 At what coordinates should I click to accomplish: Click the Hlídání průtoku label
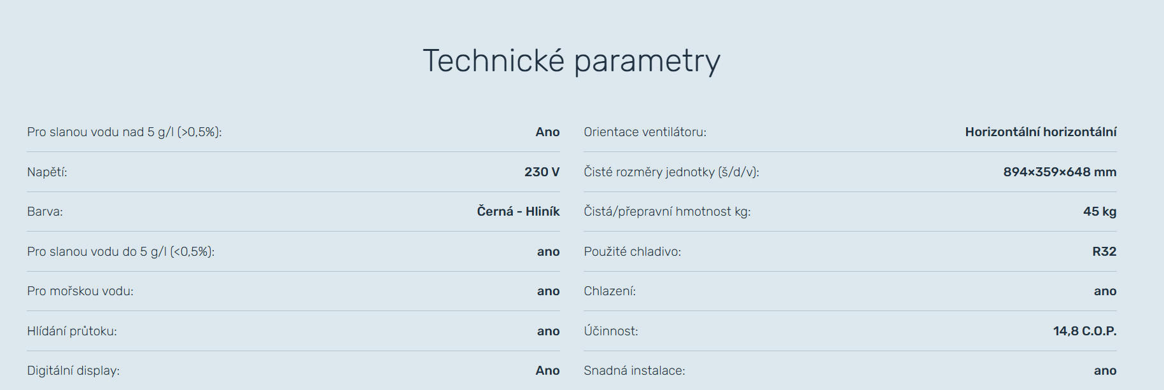pos(72,331)
